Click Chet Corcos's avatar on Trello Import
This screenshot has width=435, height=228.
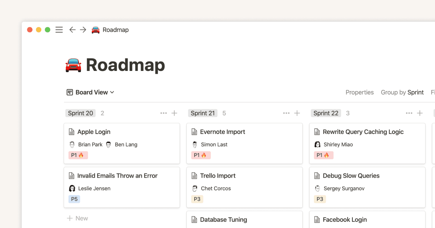194,188
